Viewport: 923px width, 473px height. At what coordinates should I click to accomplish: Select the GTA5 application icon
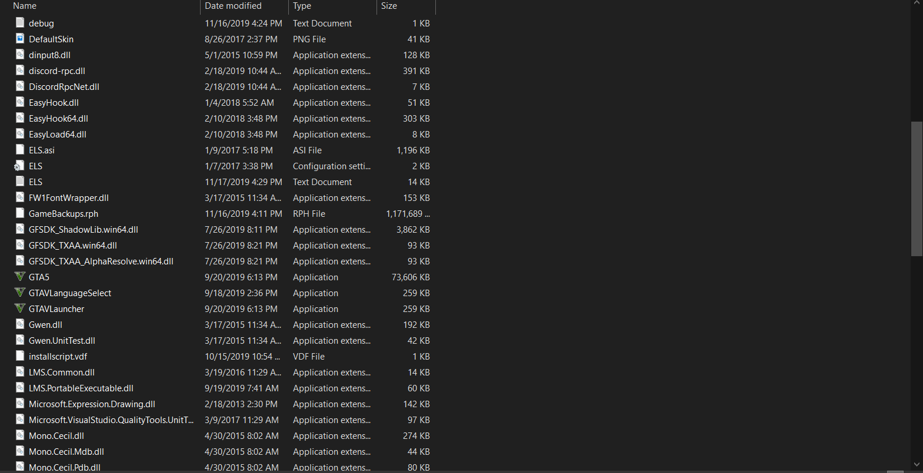tap(19, 277)
